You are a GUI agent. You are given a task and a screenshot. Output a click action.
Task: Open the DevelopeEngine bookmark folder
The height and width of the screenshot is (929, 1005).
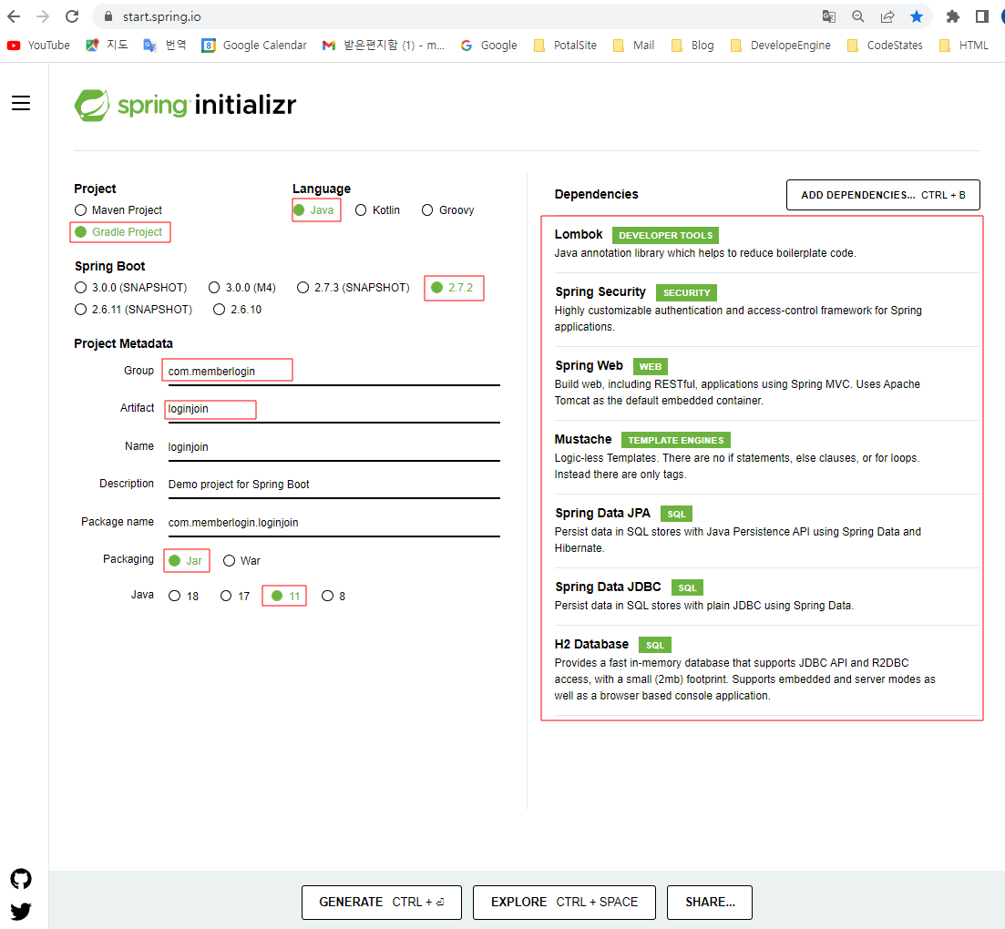780,46
